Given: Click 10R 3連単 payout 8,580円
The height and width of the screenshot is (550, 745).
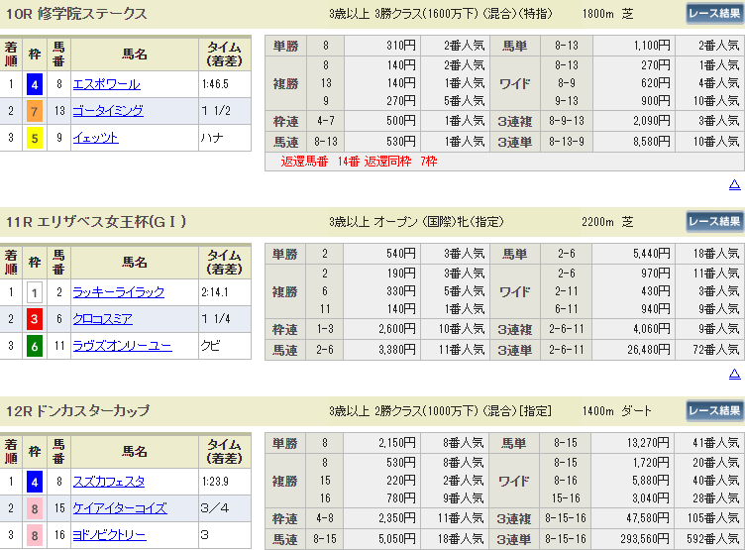Looking at the screenshot, I should (x=652, y=142).
